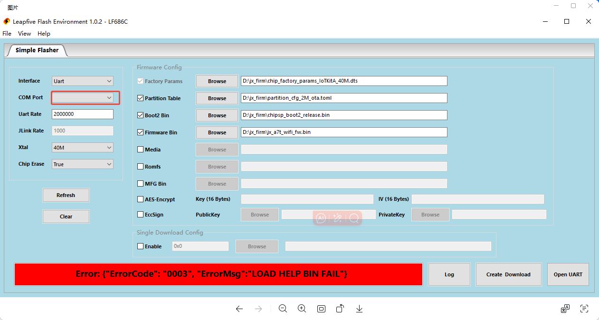599x320 pixels.
Task: Click the Create Download button
Action: [508, 274]
